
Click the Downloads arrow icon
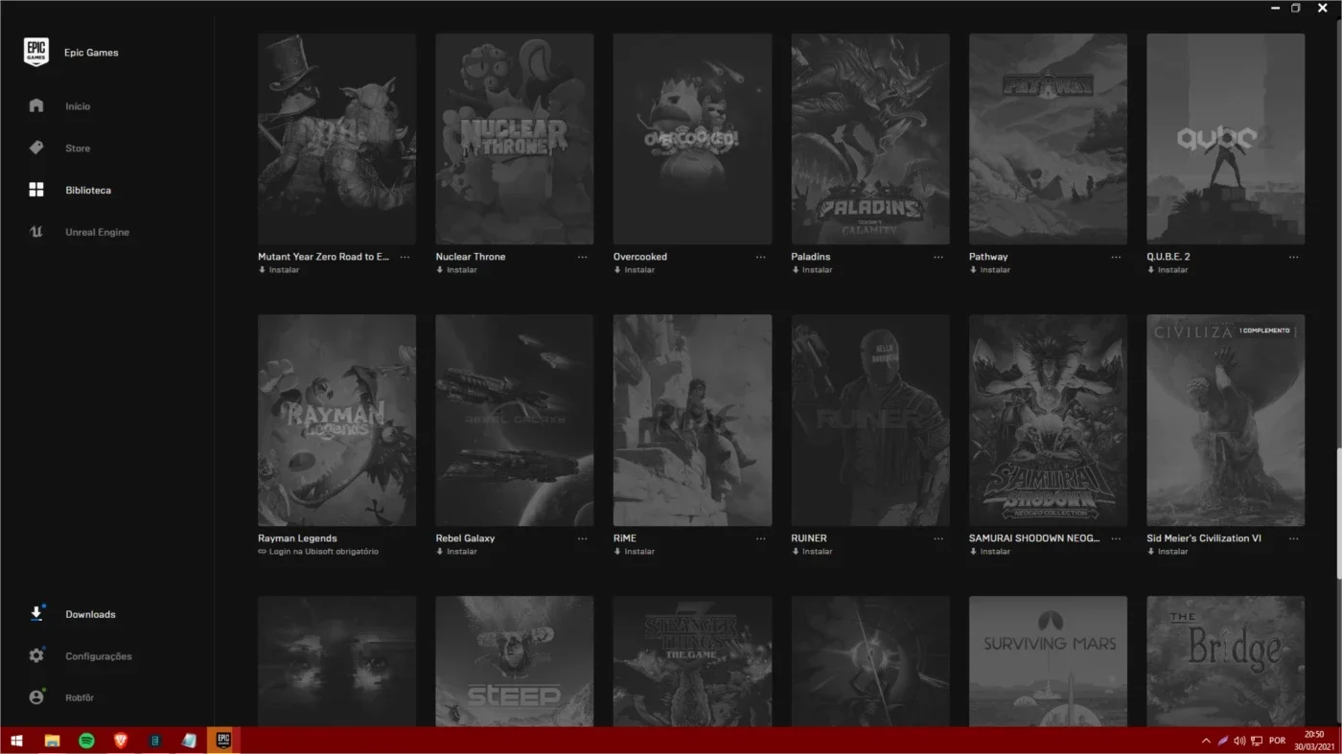point(36,614)
